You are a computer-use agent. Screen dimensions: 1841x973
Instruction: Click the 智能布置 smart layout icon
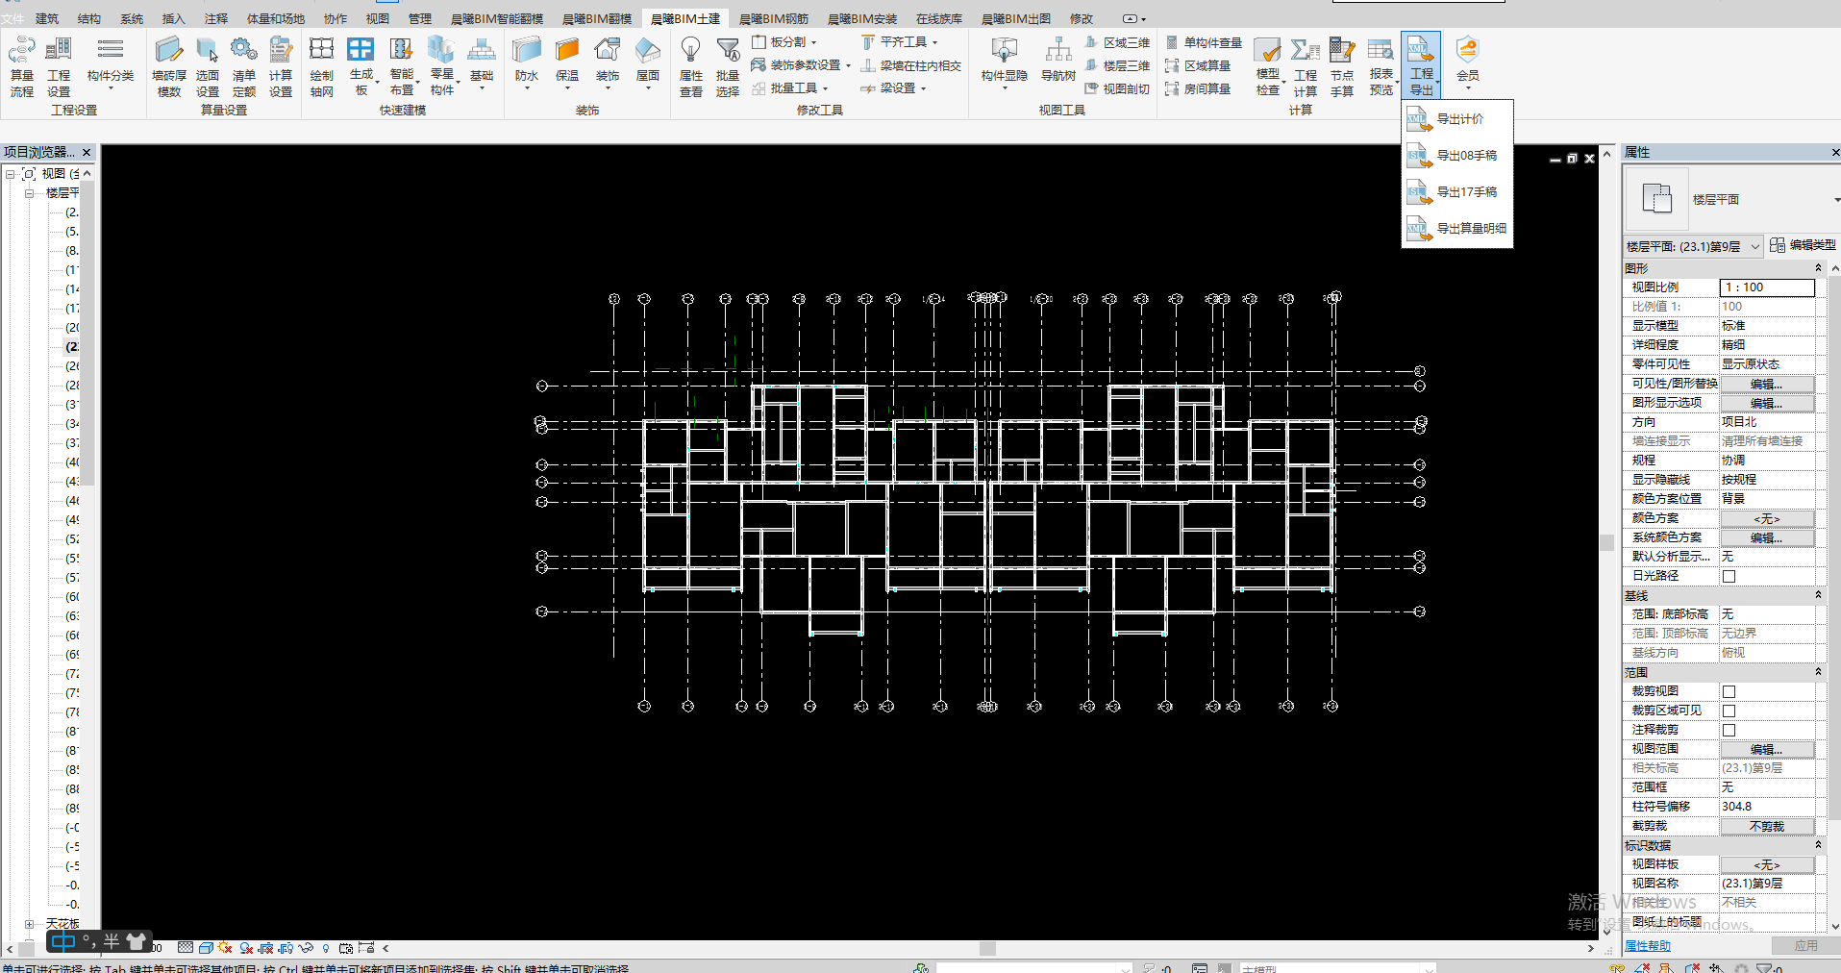pyautogui.click(x=402, y=66)
